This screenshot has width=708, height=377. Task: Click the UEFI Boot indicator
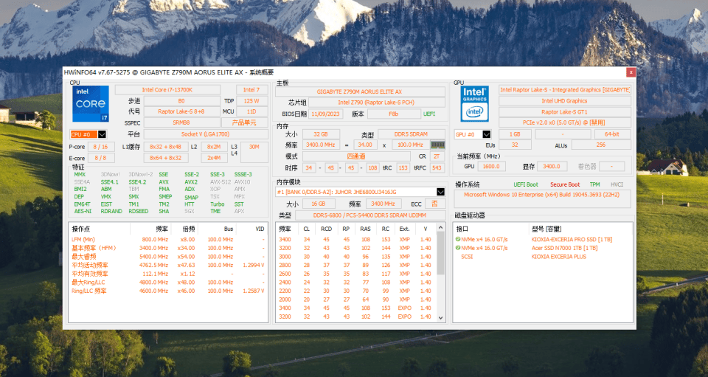tap(526, 184)
